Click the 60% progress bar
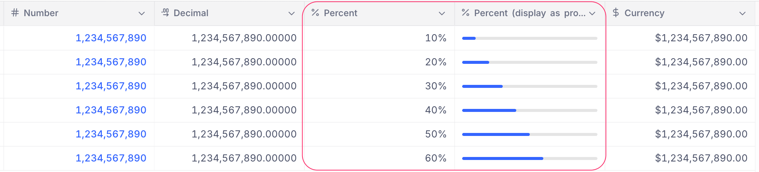The height and width of the screenshot is (172, 759). pyautogui.click(x=529, y=158)
